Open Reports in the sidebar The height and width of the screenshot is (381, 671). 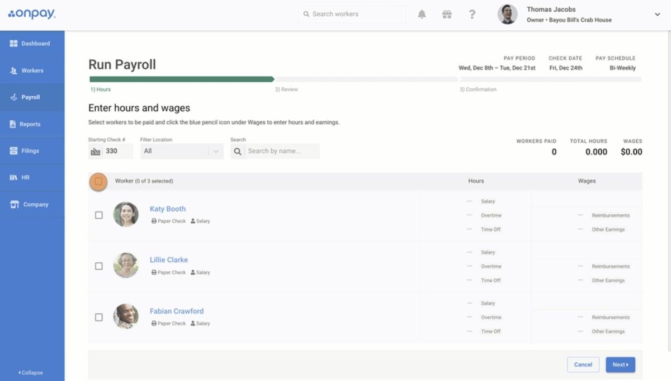[32, 124]
